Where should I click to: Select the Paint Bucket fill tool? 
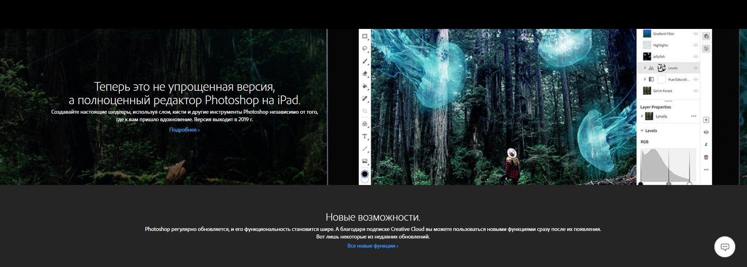[x=365, y=86]
